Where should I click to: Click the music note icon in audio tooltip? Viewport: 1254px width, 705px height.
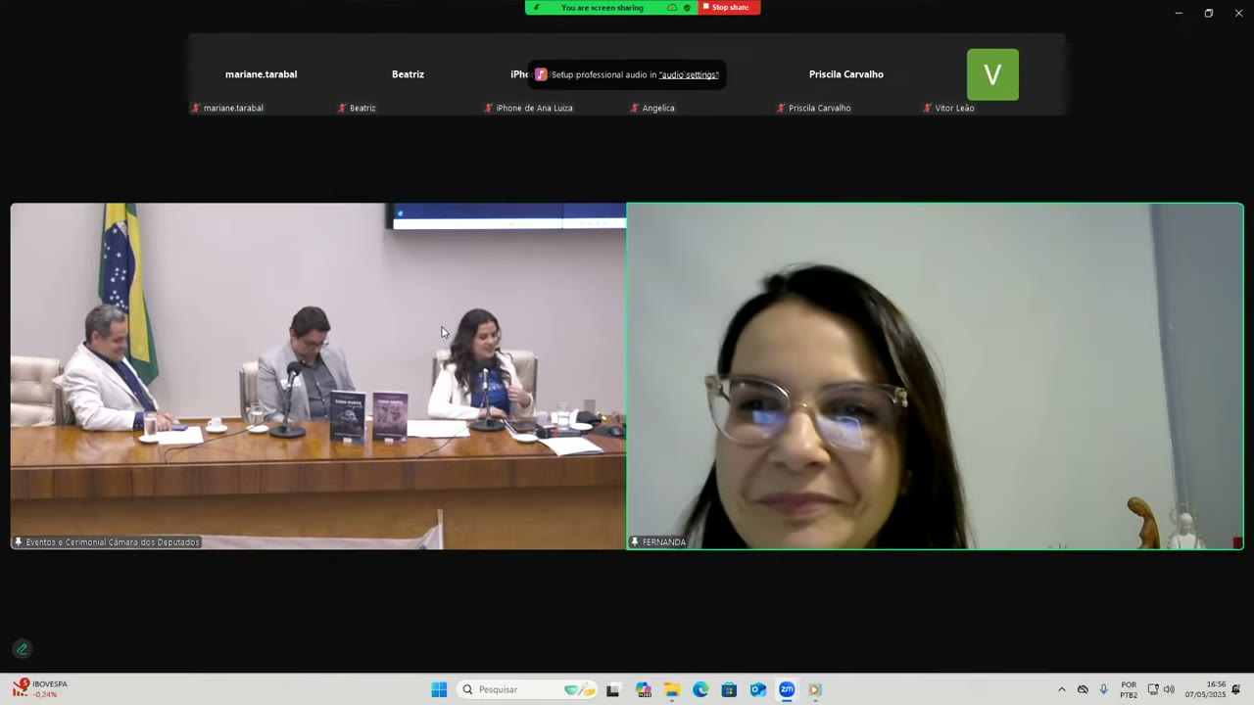[x=541, y=74]
